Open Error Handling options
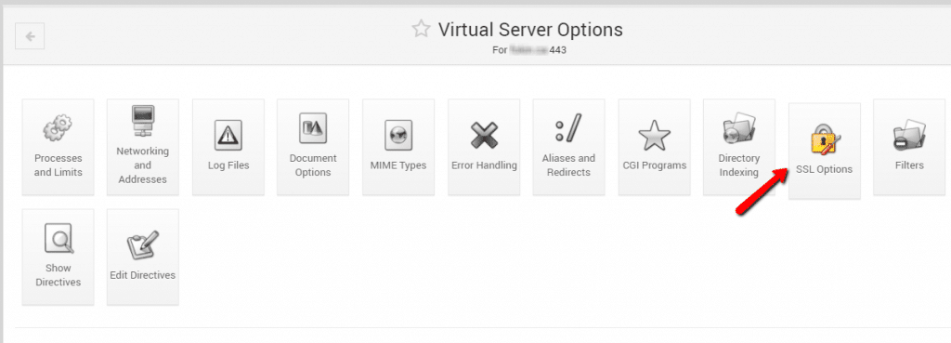This screenshot has height=343, width=951. coord(484,148)
